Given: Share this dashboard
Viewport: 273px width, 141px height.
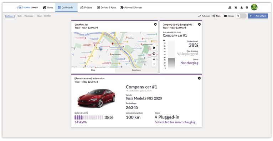Looking at the screenshot, I should [216, 16].
